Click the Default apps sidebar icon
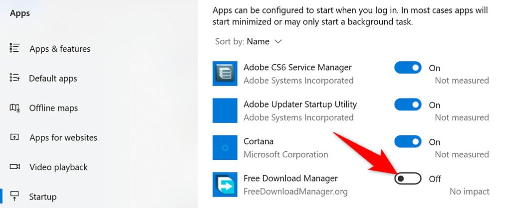The width and height of the screenshot is (511, 208). coord(14,78)
